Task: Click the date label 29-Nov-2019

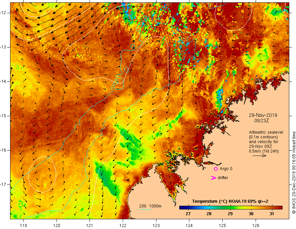Action: tap(263, 115)
